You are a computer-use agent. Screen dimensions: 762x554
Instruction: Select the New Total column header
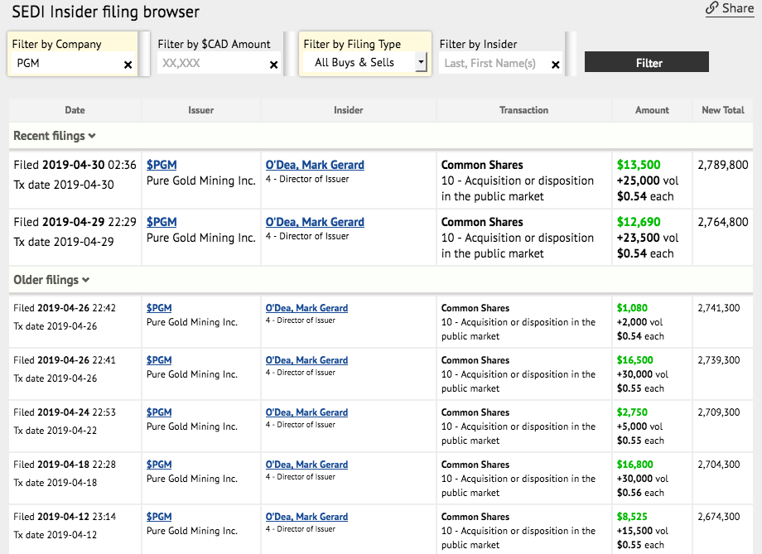[x=722, y=110]
